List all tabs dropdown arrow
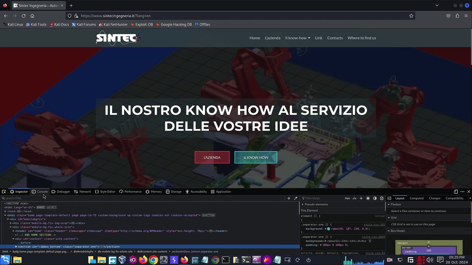 (437, 6)
